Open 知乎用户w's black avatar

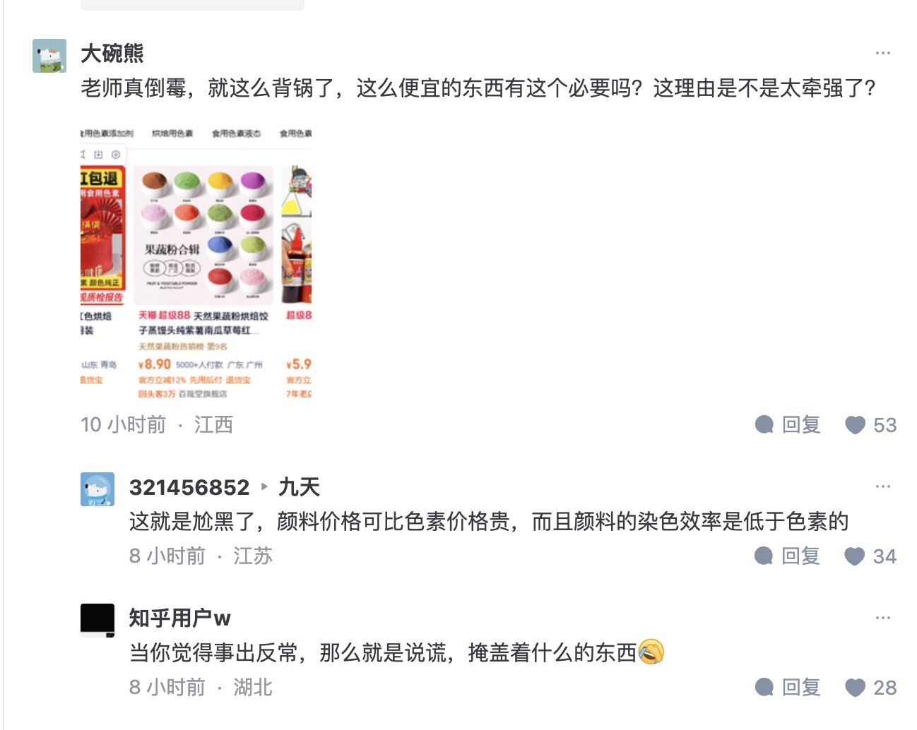pos(97,621)
